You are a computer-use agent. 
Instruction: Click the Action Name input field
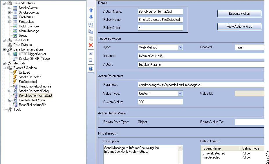click(160, 12)
